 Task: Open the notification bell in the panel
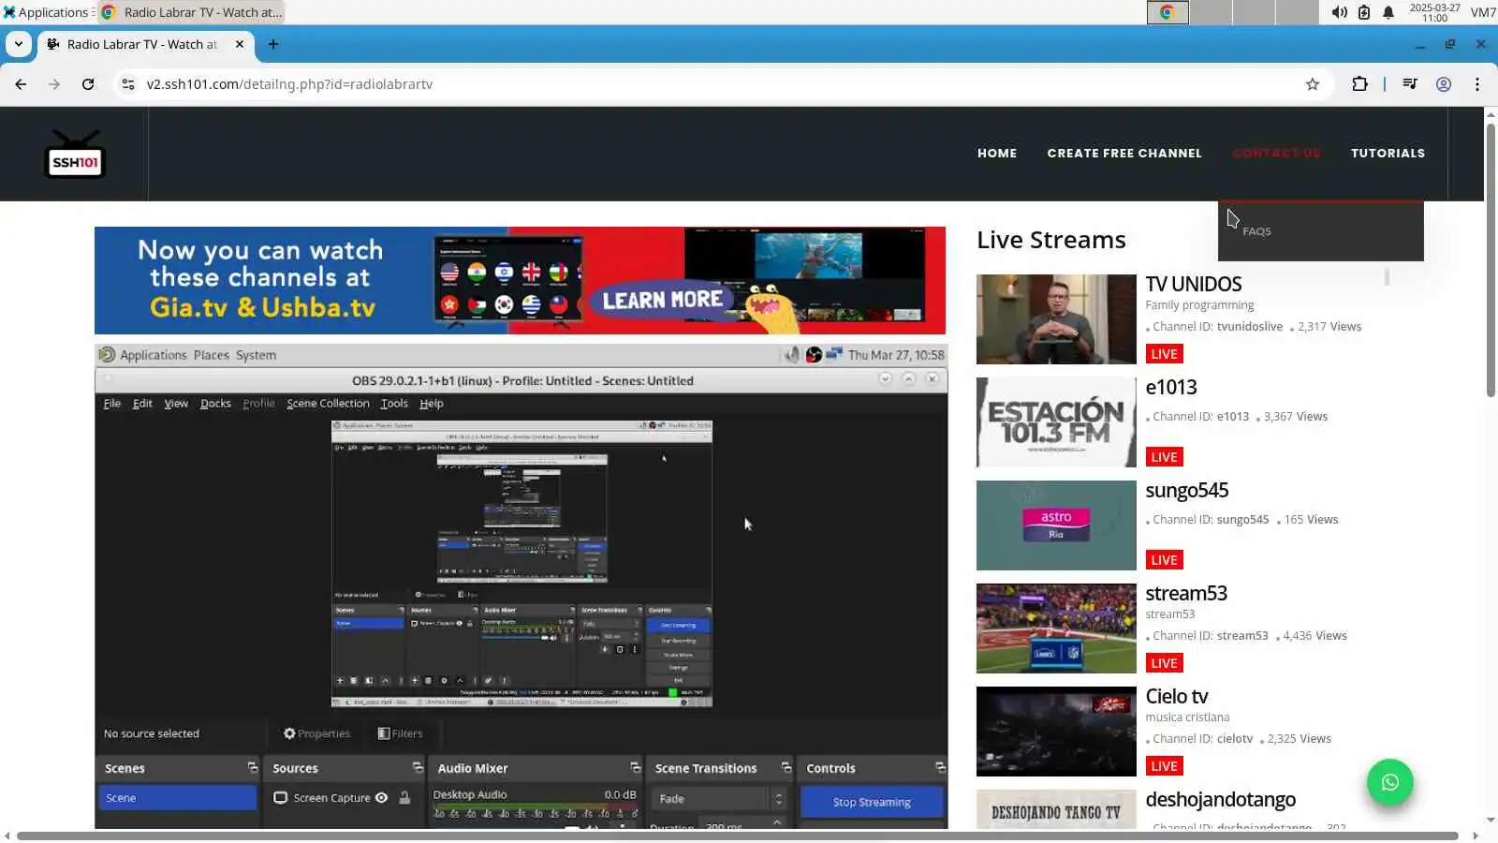click(1388, 12)
